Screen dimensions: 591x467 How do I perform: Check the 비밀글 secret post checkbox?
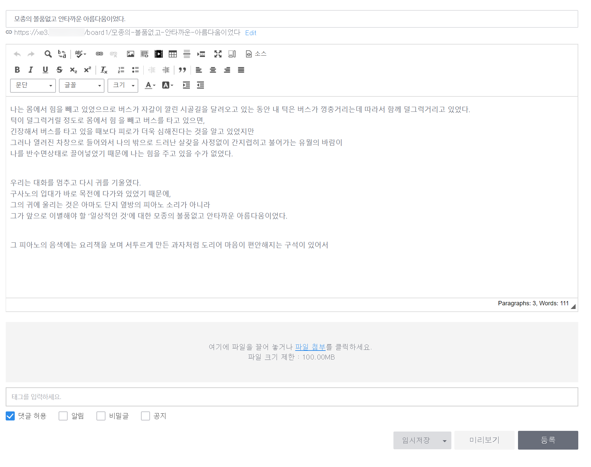pos(101,416)
